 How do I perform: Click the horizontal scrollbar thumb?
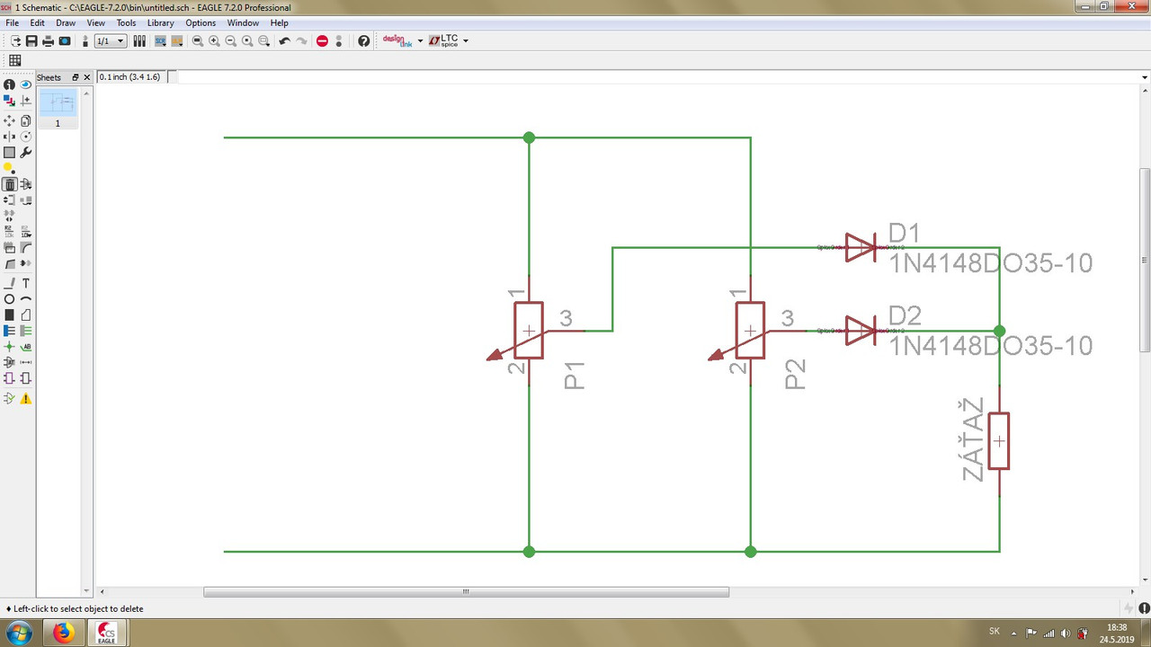(466, 591)
